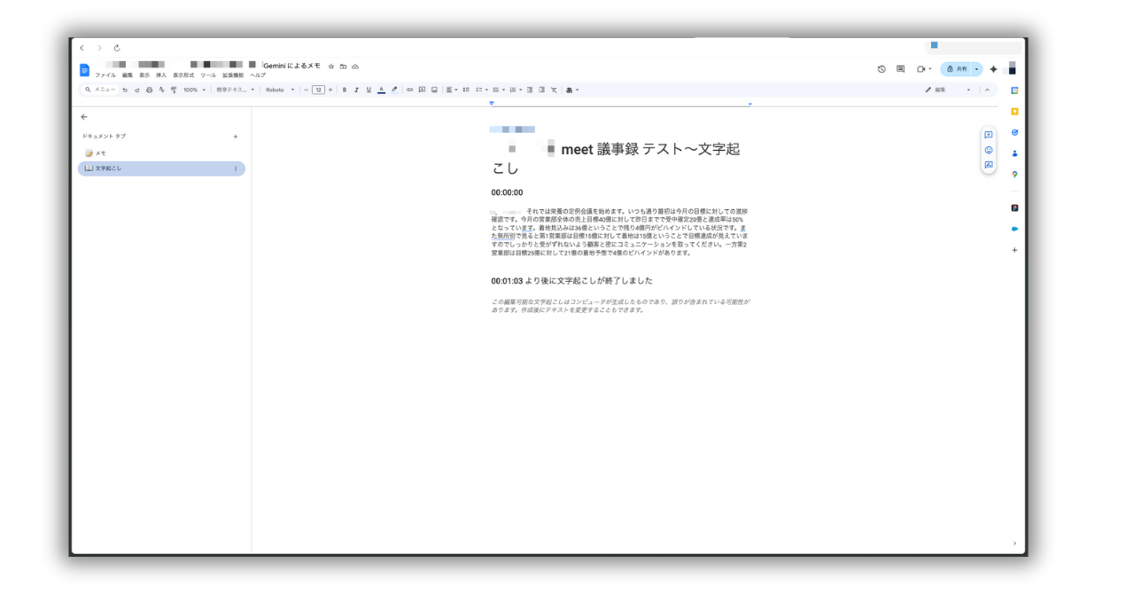Open version history clock icon

(x=882, y=69)
